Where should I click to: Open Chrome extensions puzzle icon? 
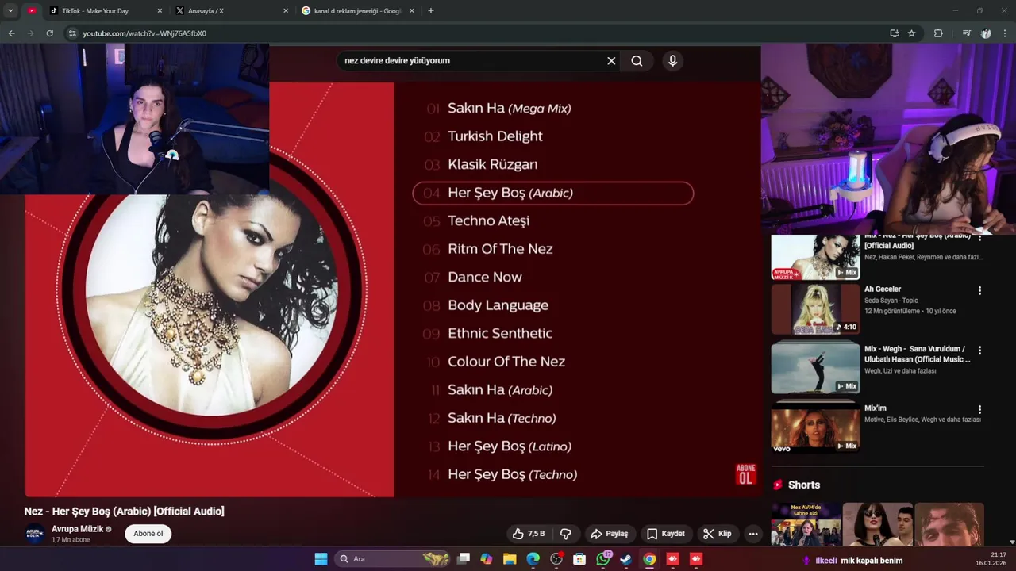click(x=938, y=33)
